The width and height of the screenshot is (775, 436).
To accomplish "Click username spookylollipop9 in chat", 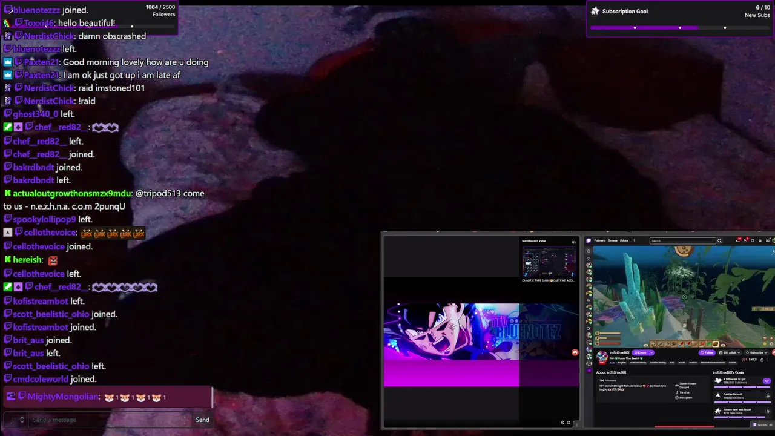I will 44,219.
